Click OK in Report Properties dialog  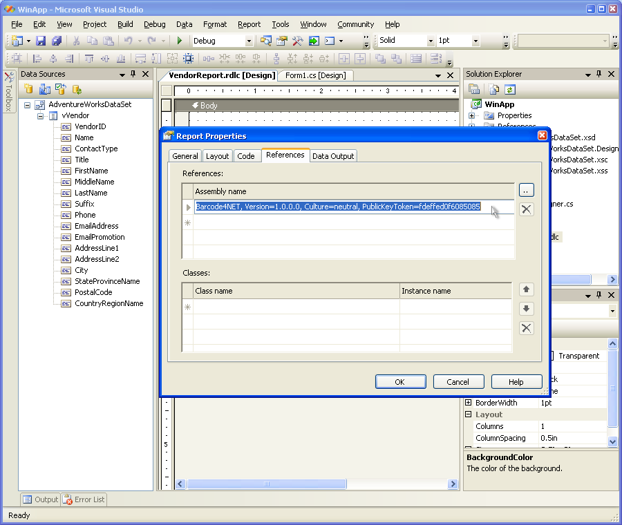(399, 382)
